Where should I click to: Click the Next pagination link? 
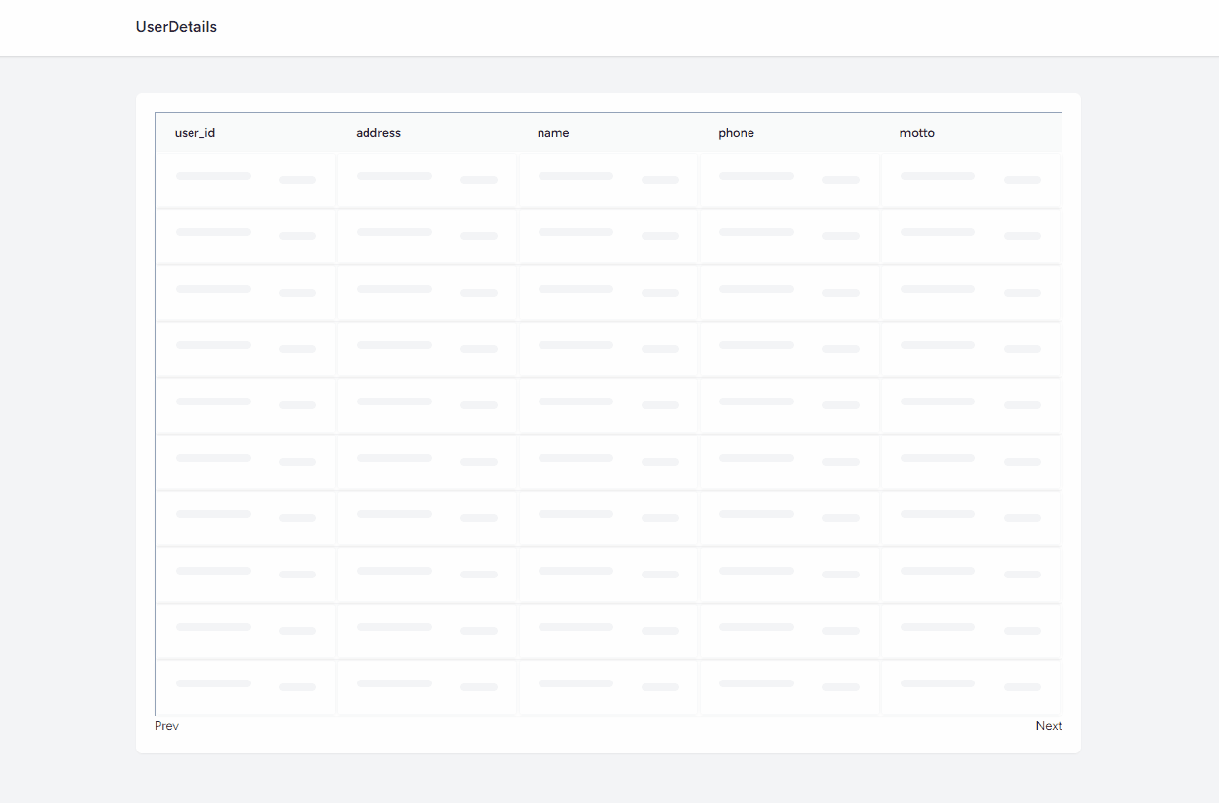point(1049,726)
